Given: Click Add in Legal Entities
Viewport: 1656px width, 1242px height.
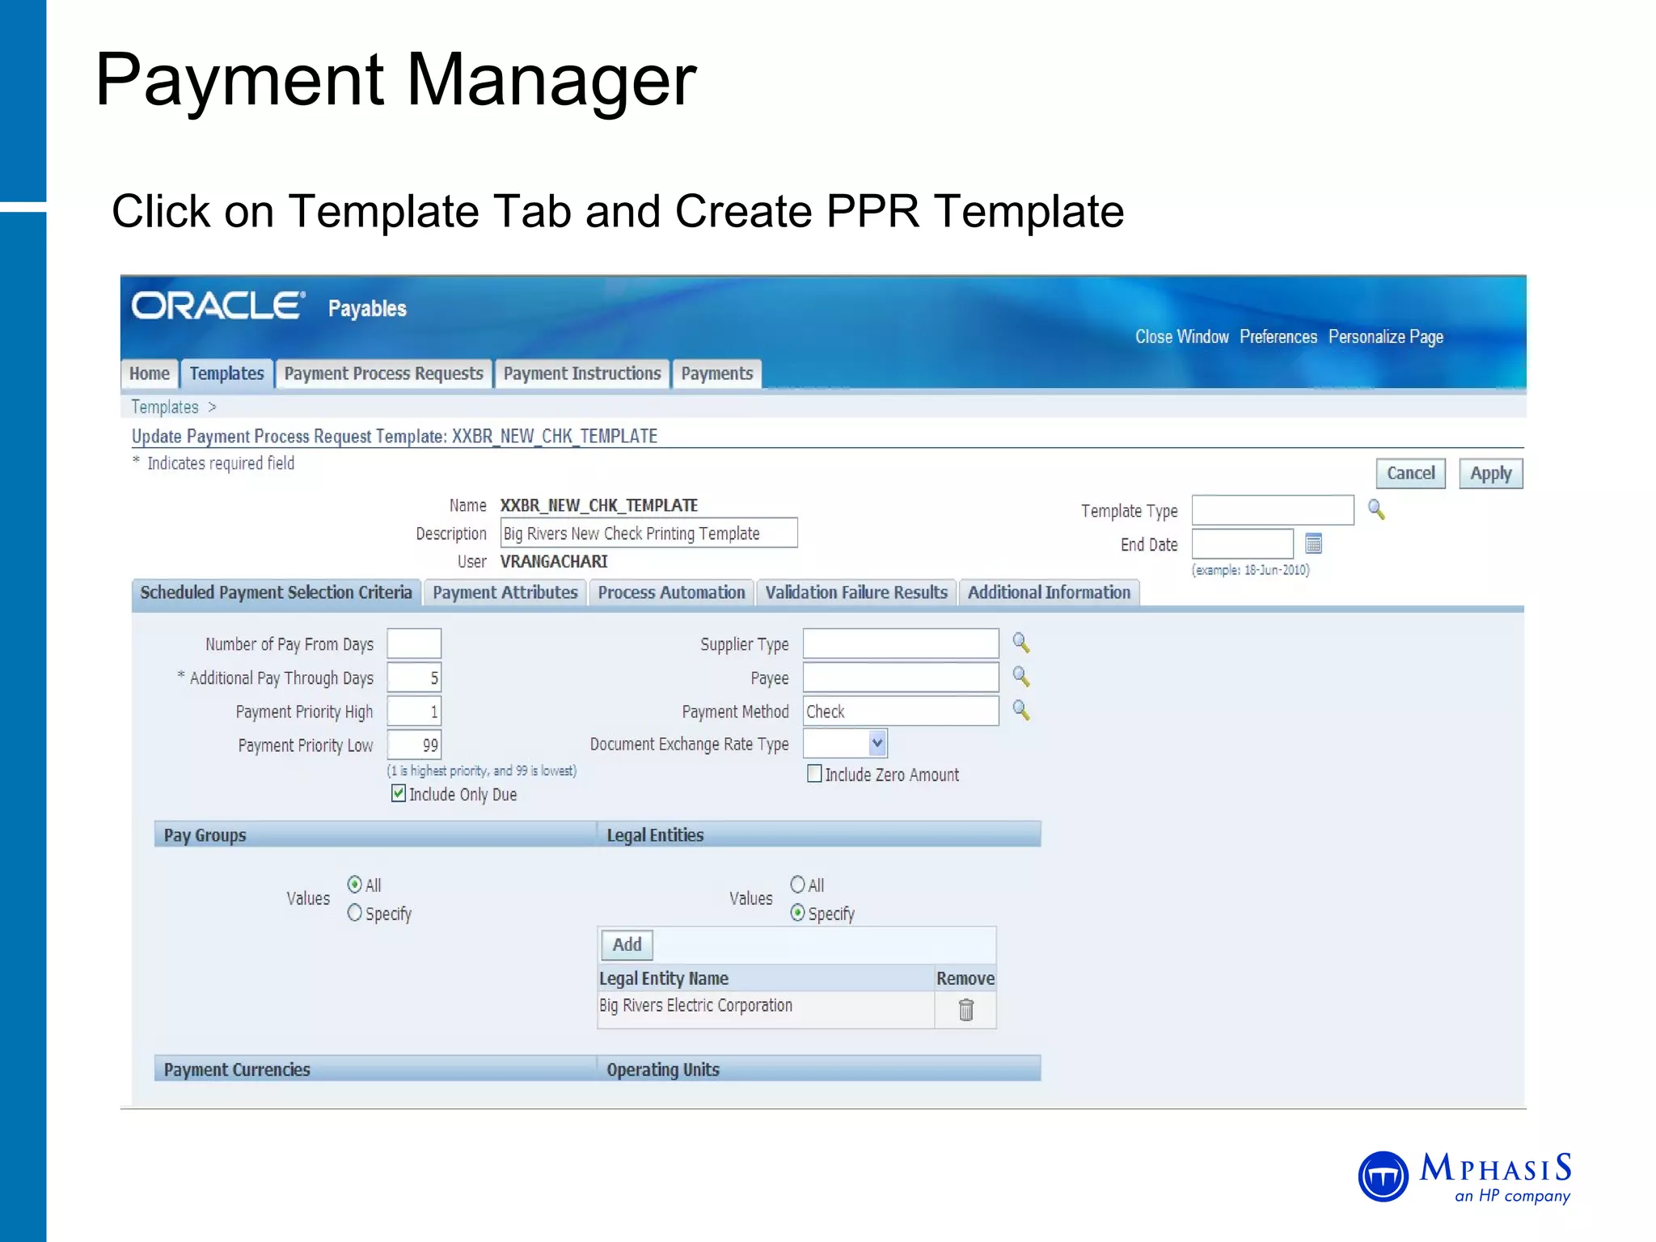Looking at the screenshot, I should point(627,944).
